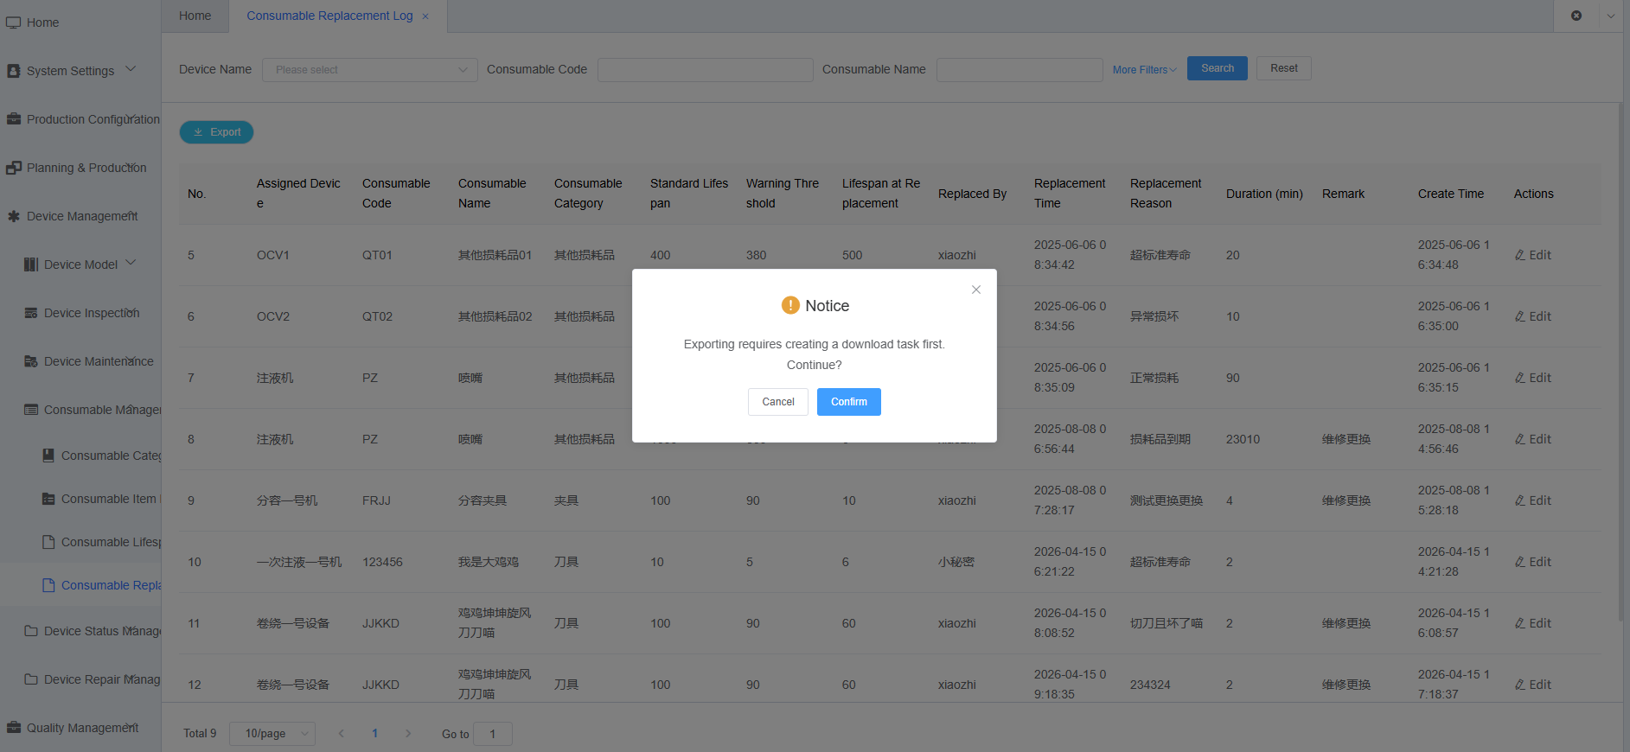
Task: Click the Production Configuration briefcase icon
Action: pos(13,119)
